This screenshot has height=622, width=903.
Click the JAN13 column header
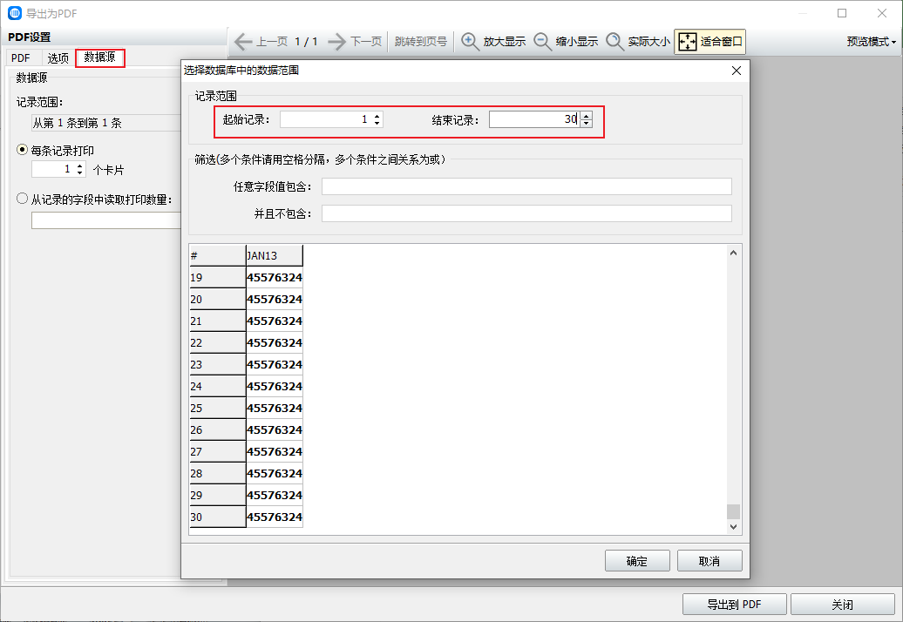[274, 255]
